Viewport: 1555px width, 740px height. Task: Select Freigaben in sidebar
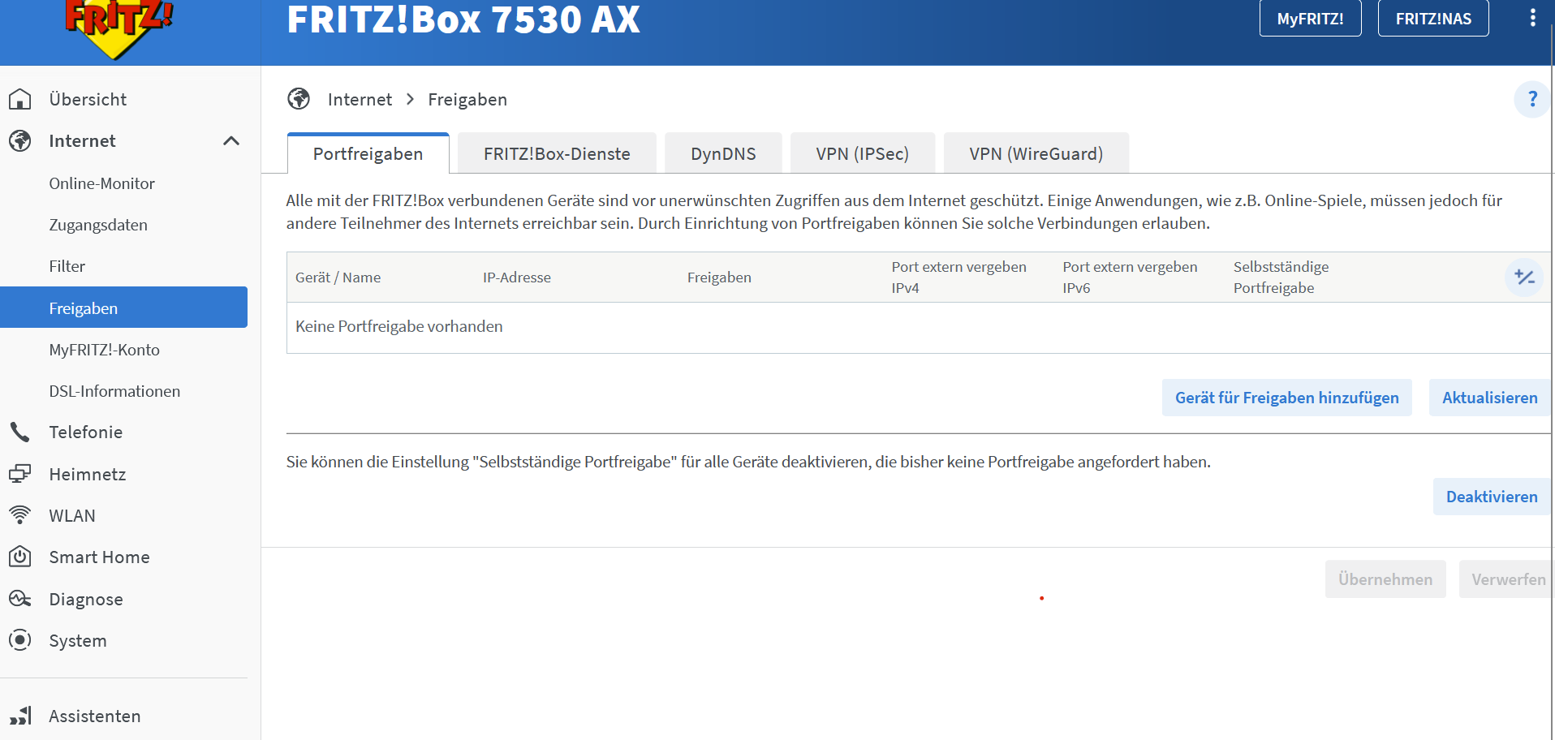123,308
